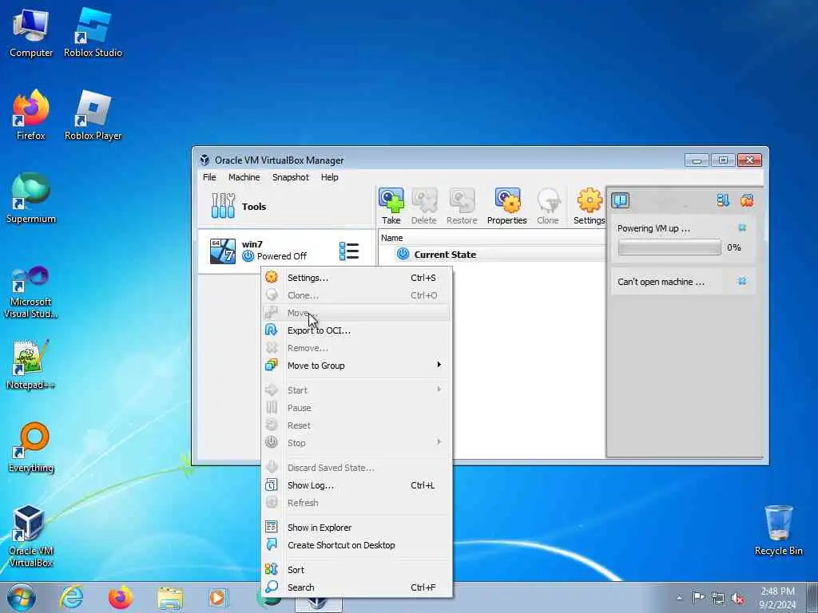Select Export to OCI... context entry
The image size is (818, 613).
point(356,330)
